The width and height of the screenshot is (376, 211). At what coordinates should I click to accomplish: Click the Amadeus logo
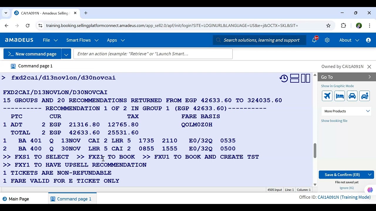(19, 40)
